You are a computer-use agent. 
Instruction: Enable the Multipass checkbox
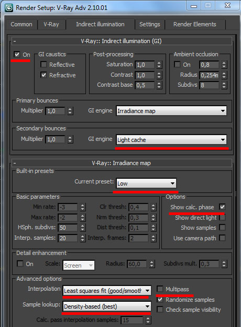(160, 289)
